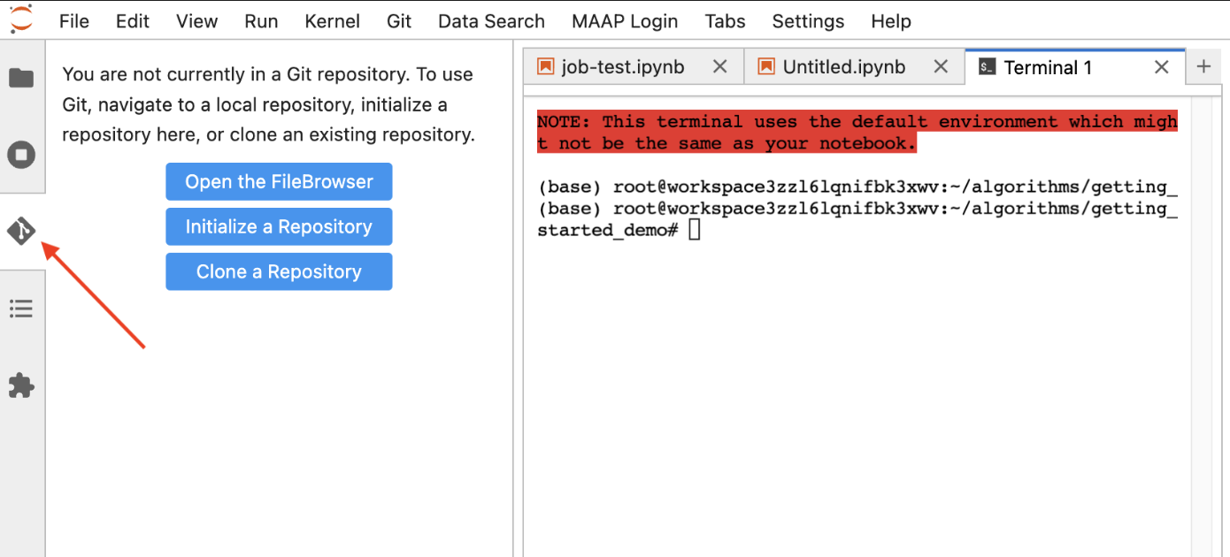Viewport: 1230px width, 557px height.
Task: Open Running Terminals and Kernels sidebar icon
Action: [x=21, y=156]
